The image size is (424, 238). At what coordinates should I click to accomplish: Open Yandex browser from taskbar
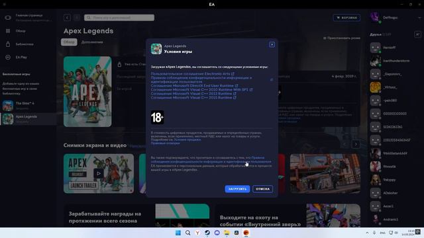(x=197, y=233)
